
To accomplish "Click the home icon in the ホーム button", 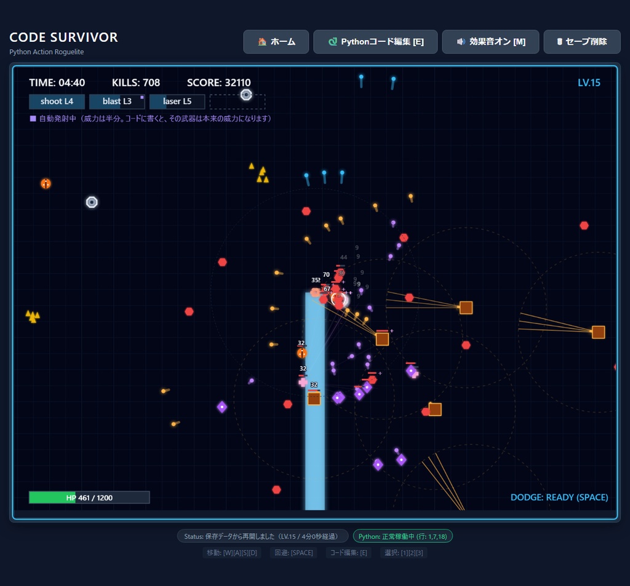I will [x=262, y=41].
